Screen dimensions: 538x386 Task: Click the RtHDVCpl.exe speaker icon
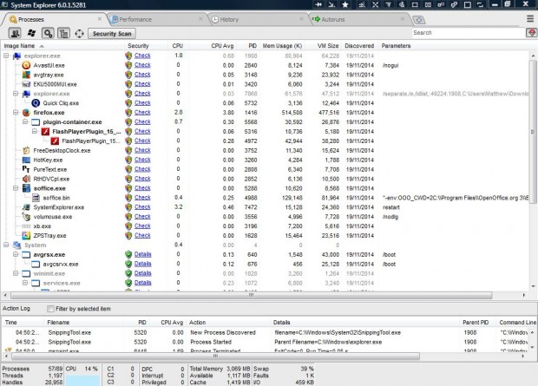(x=26, y=179)
